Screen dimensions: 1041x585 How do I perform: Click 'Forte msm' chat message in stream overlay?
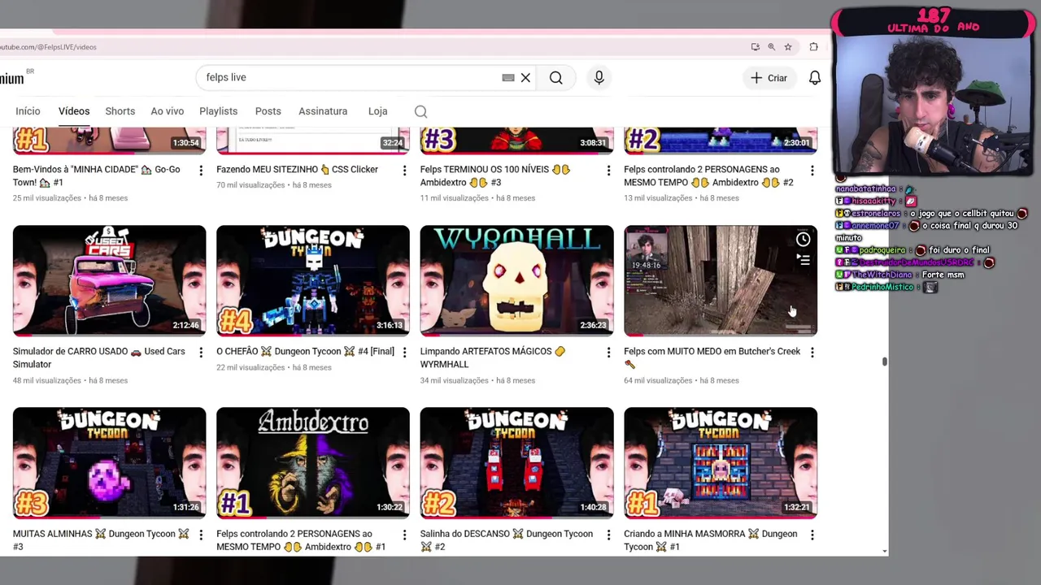pos(943,275)
